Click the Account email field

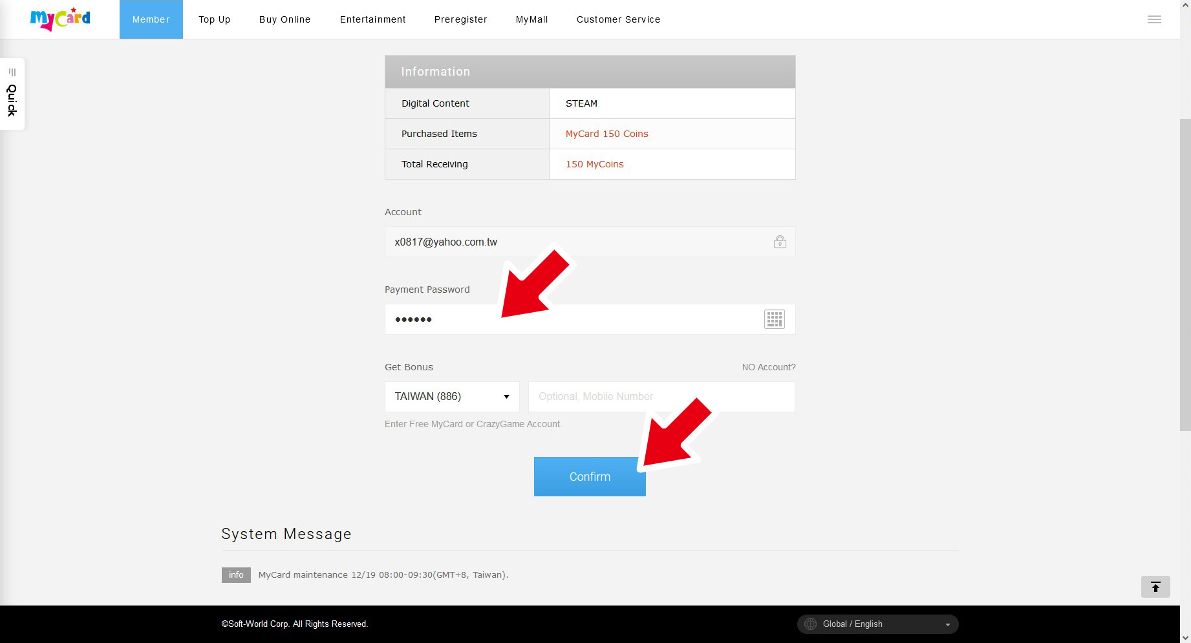(x=590, y=242)
